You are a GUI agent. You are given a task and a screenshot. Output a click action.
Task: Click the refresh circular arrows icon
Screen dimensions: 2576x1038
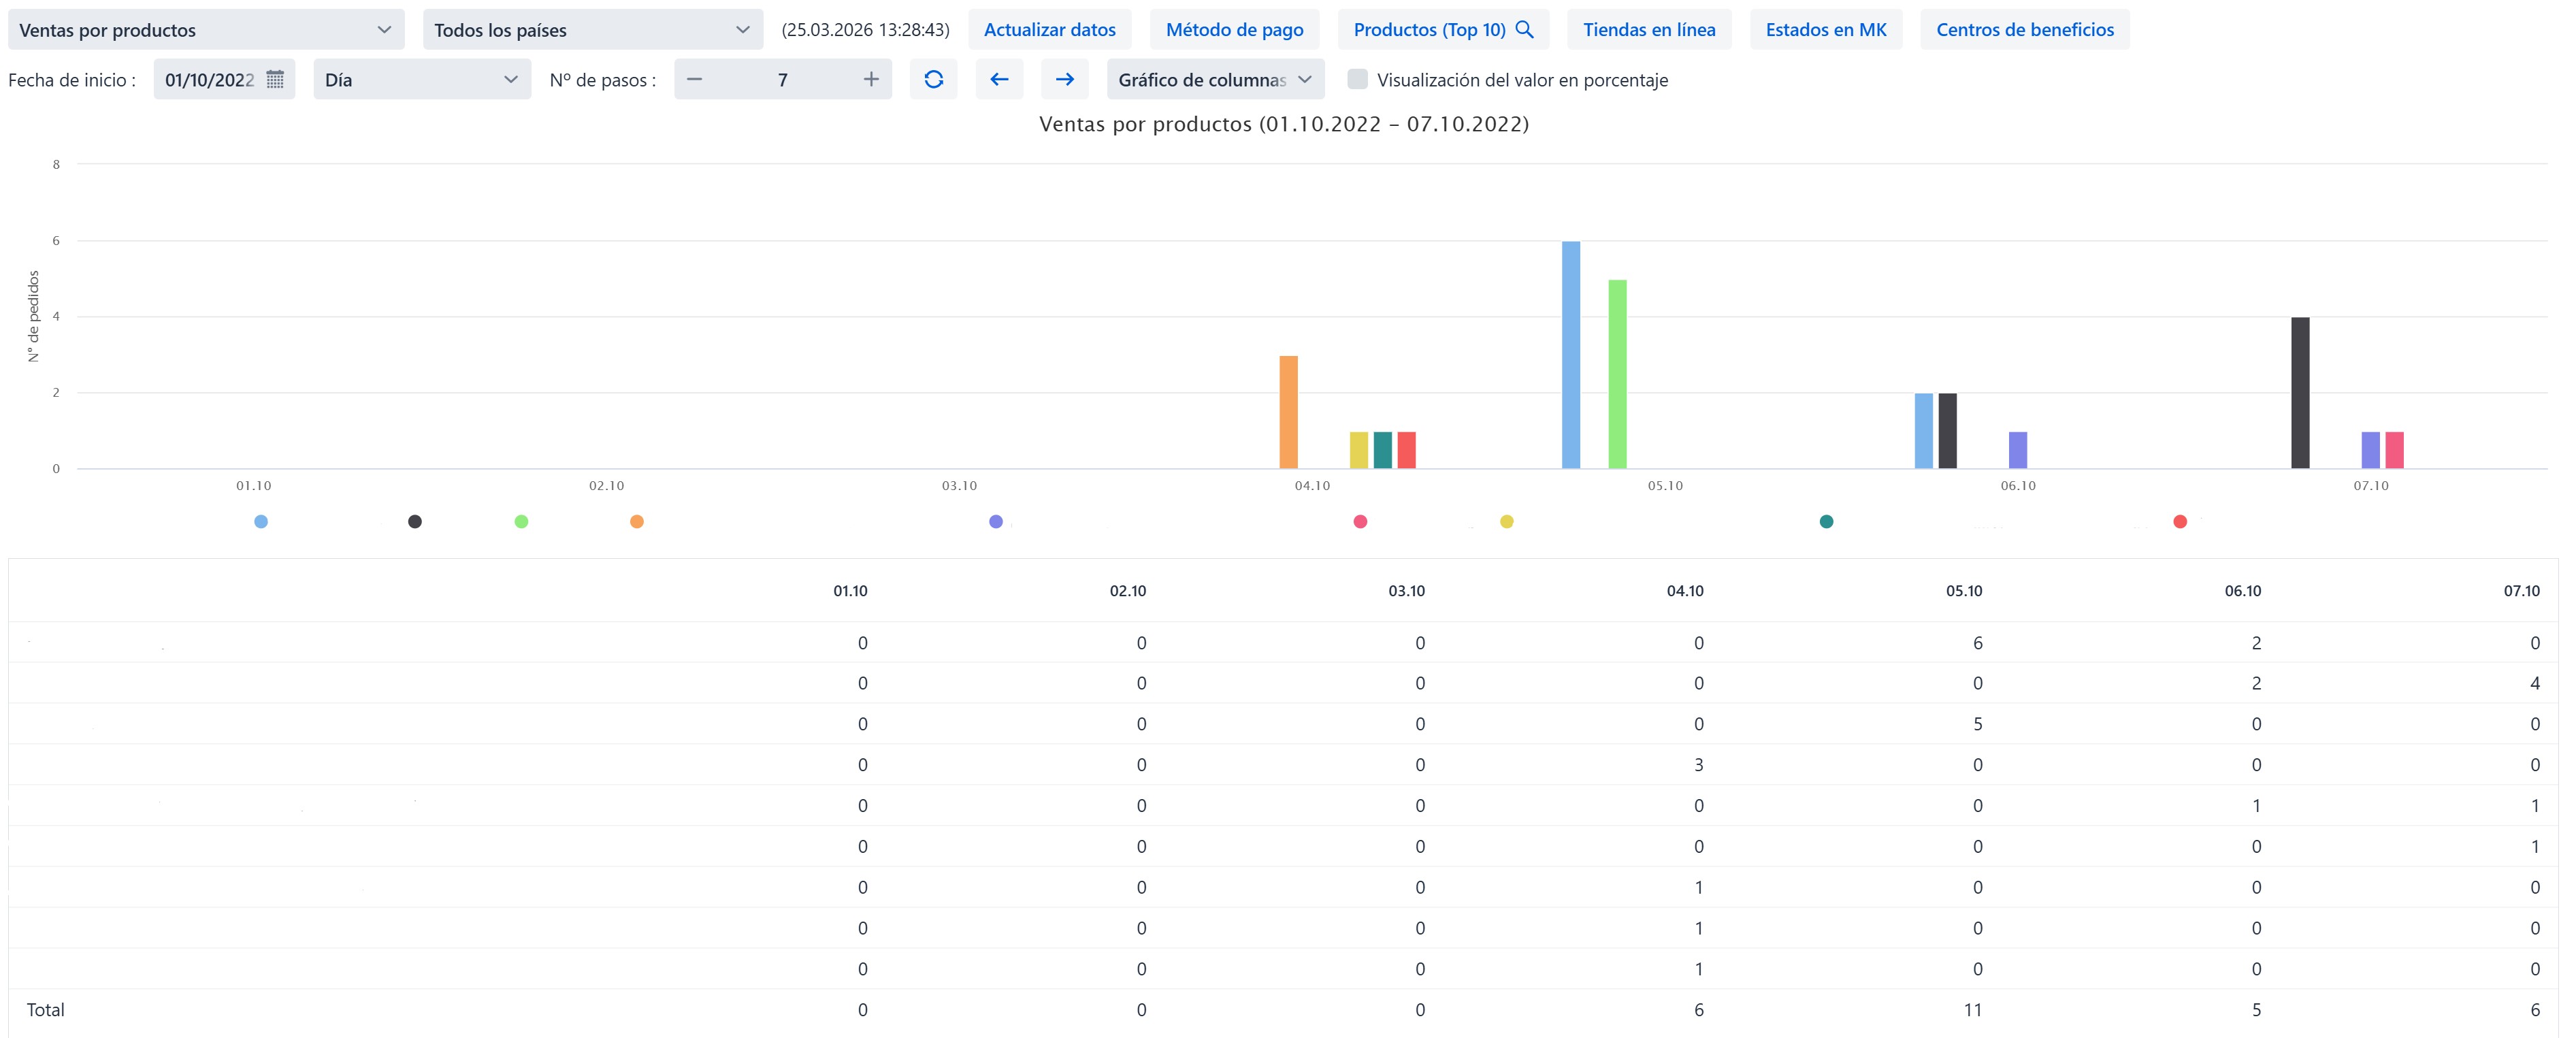pyautogui.click(x=933, y=79)
